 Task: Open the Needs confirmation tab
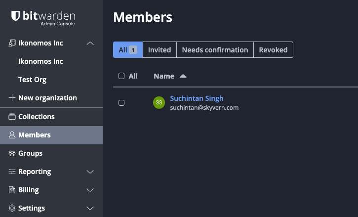pos(215,50)
